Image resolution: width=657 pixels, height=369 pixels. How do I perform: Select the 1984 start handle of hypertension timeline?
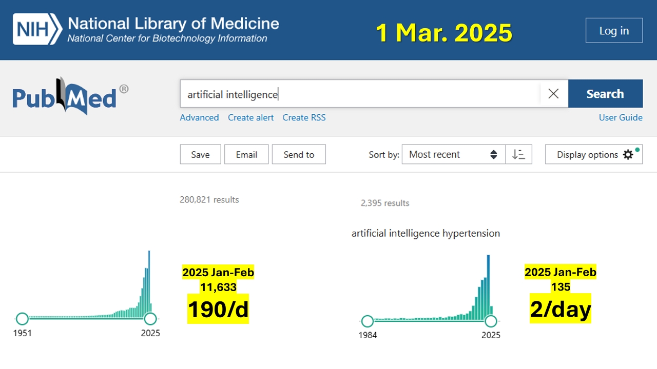[368, 321]
